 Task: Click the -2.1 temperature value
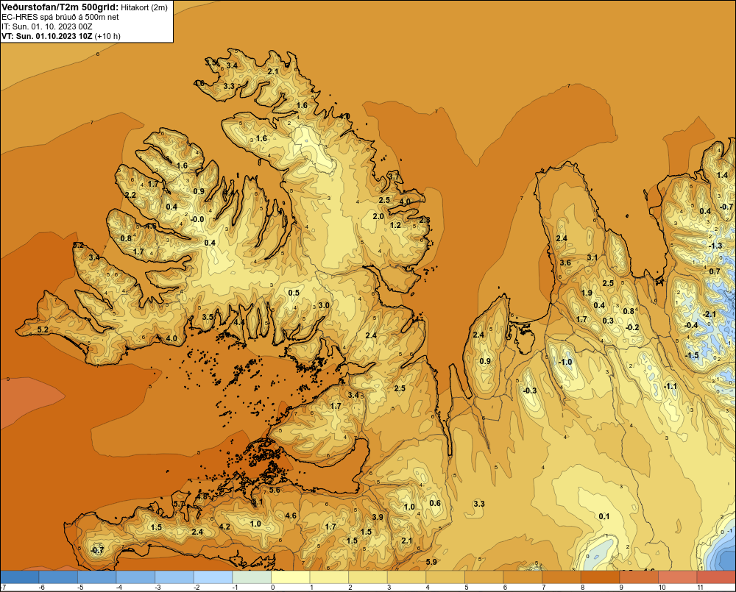coord(710,314)
